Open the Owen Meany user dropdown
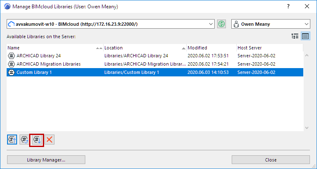 click(x=271, y=24)
